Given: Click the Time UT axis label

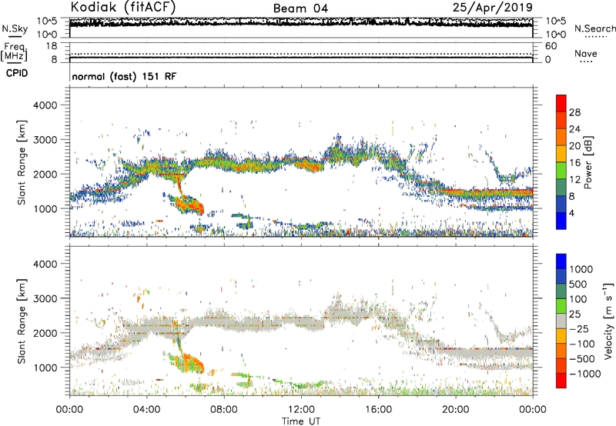Looking at the screenshot, I should 301,421.
